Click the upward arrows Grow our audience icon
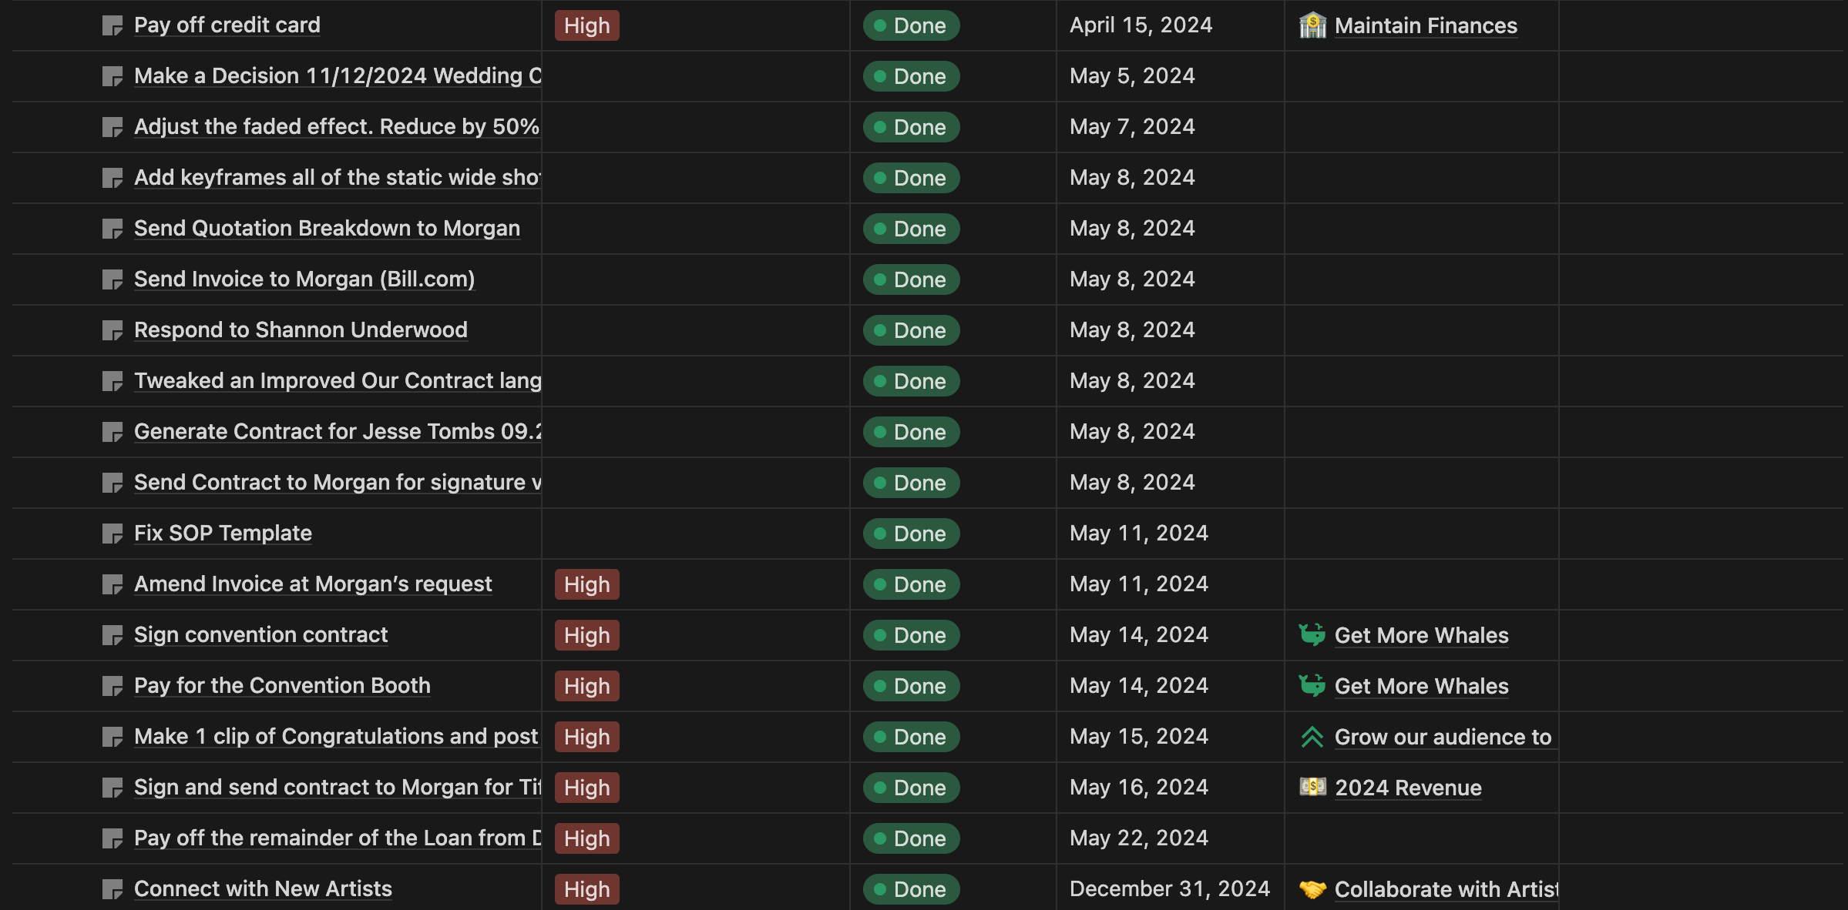 [1312, 737]
